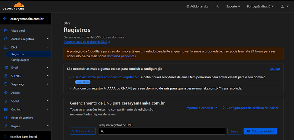Click the collapse sidebar double-chevron icon
This screenshot has width=294, height=140.
tap(5, 137)
